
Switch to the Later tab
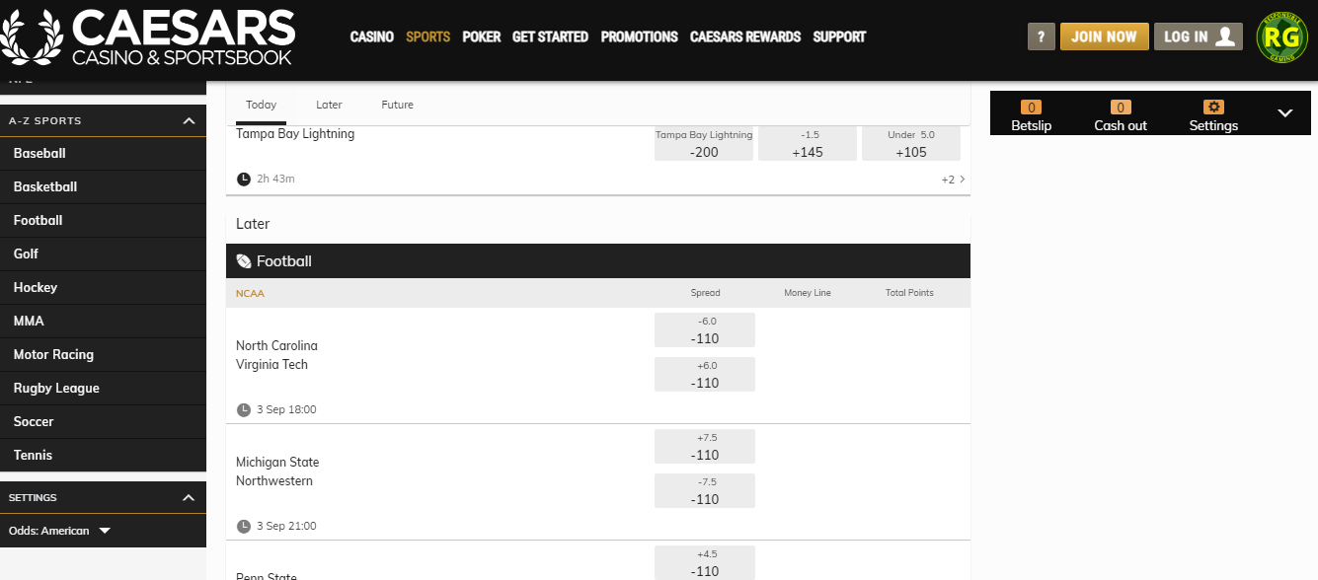[329, 105]
